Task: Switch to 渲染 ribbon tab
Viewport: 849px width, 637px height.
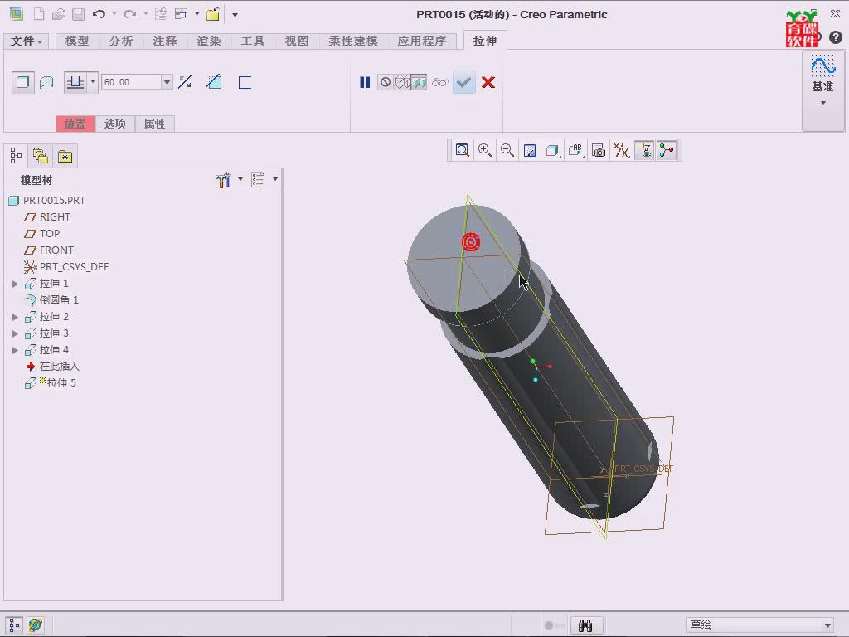Action: pyautogui.click(x=209, y=41)
